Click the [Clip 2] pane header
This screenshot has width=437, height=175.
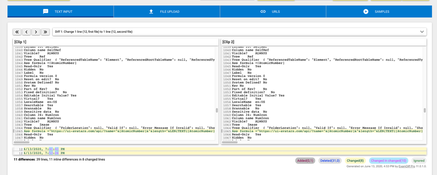tap(324, 42)
